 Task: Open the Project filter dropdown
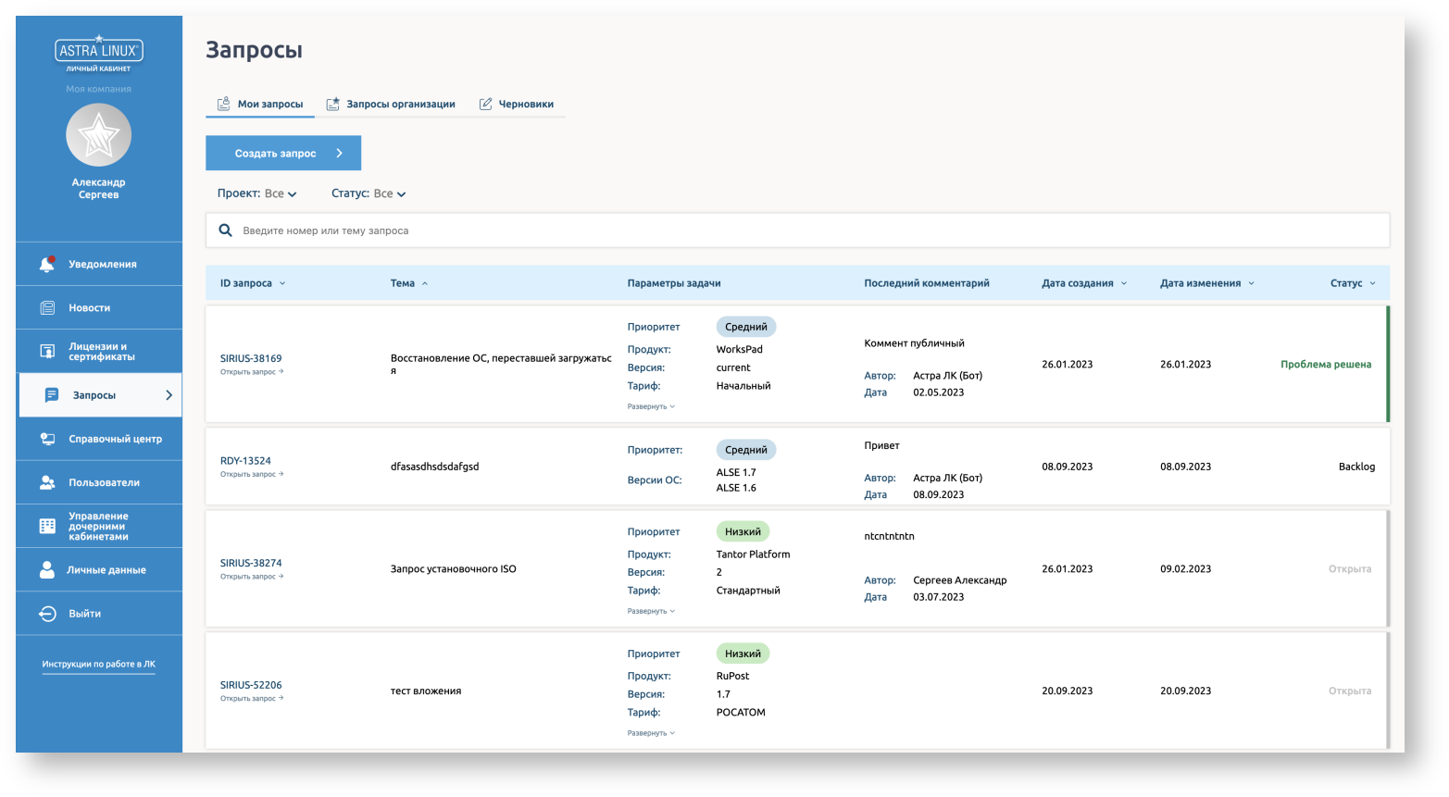(x=256, y=193)
